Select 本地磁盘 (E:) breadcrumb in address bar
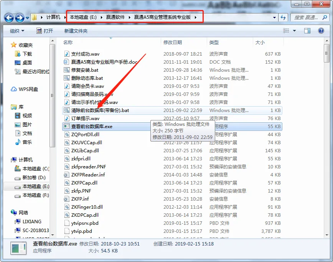333x262 pixels. pos(83,17)
